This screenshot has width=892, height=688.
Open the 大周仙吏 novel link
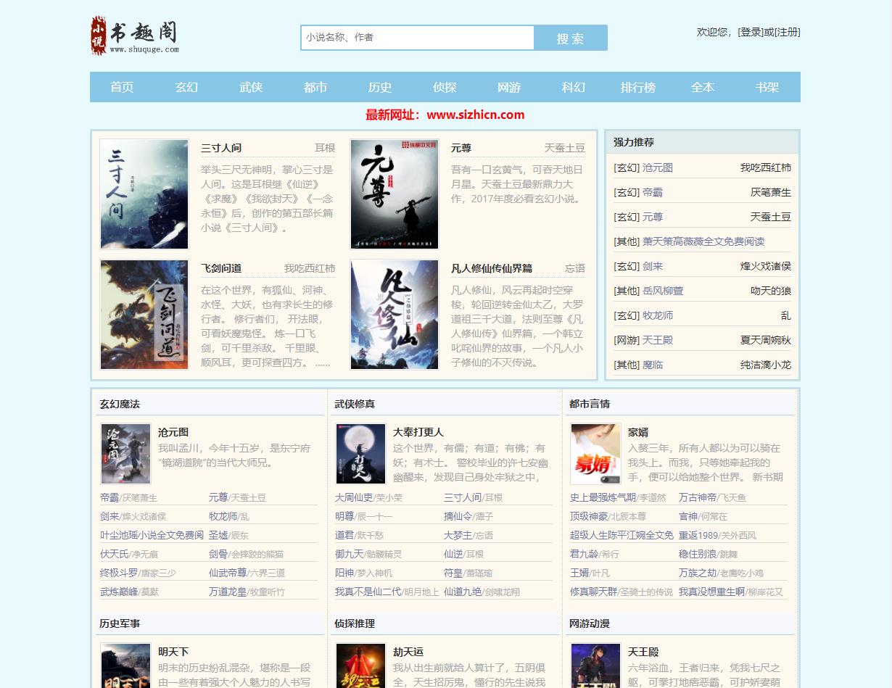click(x=353, y=497)
